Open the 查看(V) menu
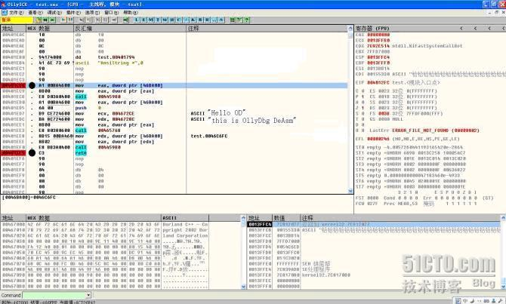The image size is (506, 304). click(35, 12)
